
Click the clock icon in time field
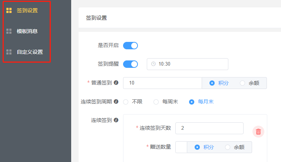pyautogui.click(x=153, y=64)
